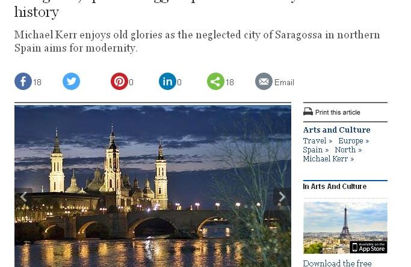Click the printer icon
The image size is (411, 267).
click(308, 112)
